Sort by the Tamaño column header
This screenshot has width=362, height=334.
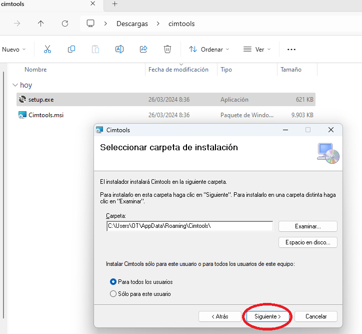291,69
